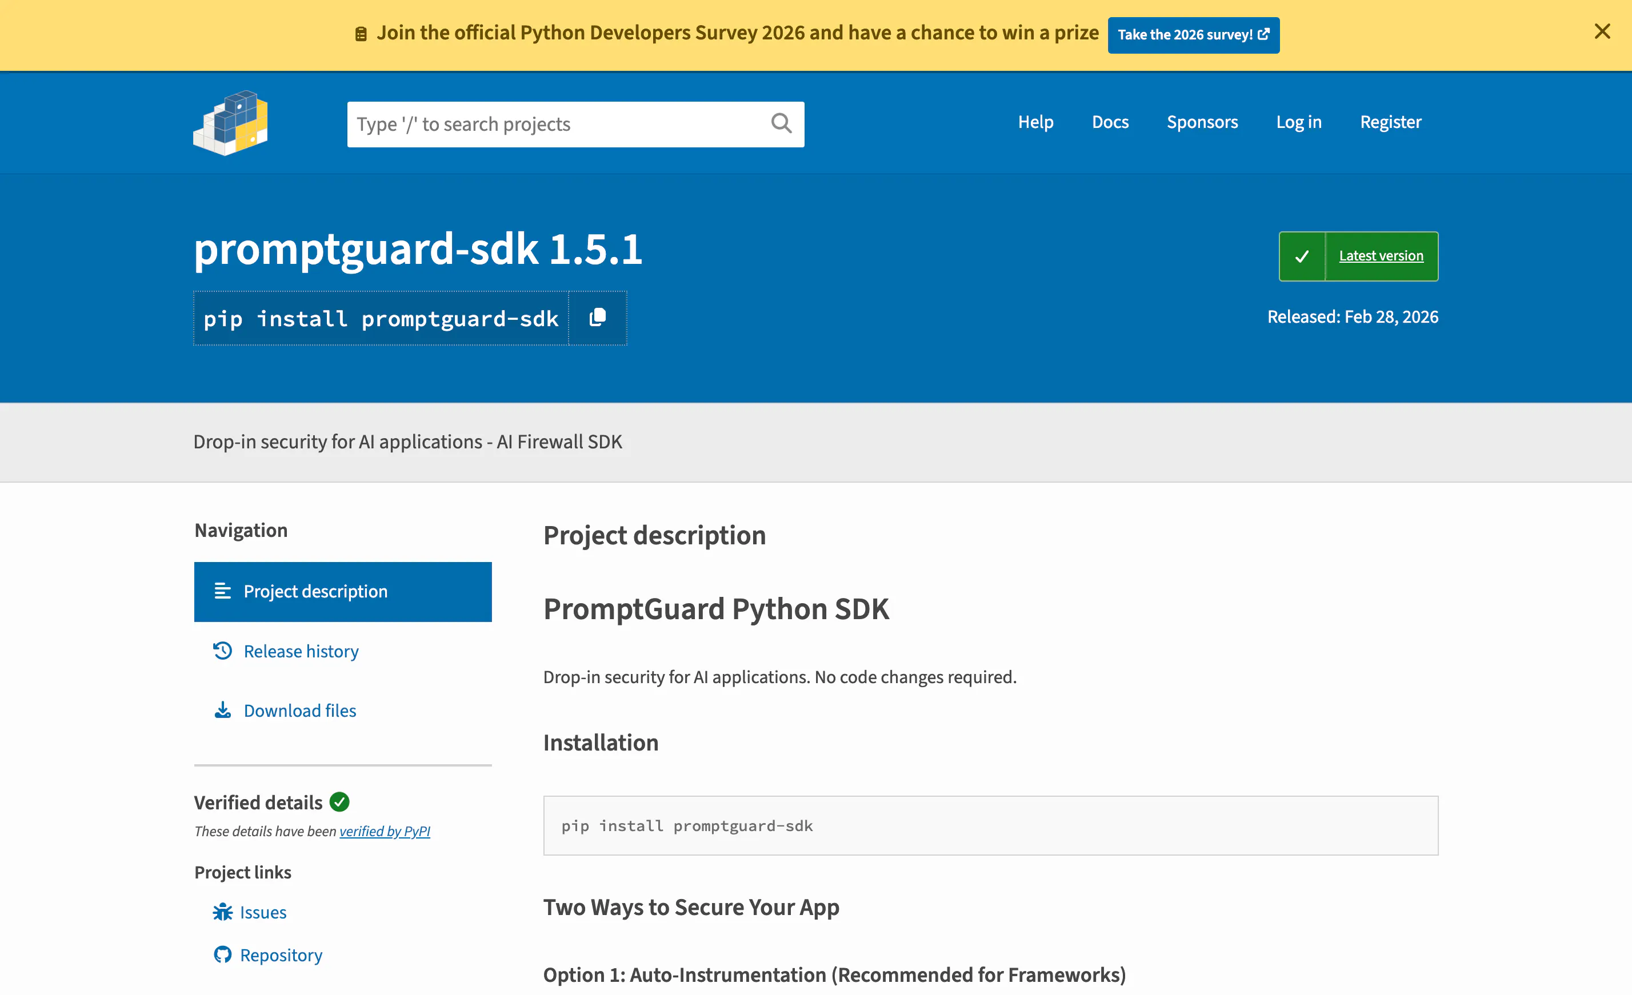Image resolution: width=1632 pixels, height=995 pixels.
Task: Go to the Sponsors page
Action: pos(1202,122)
